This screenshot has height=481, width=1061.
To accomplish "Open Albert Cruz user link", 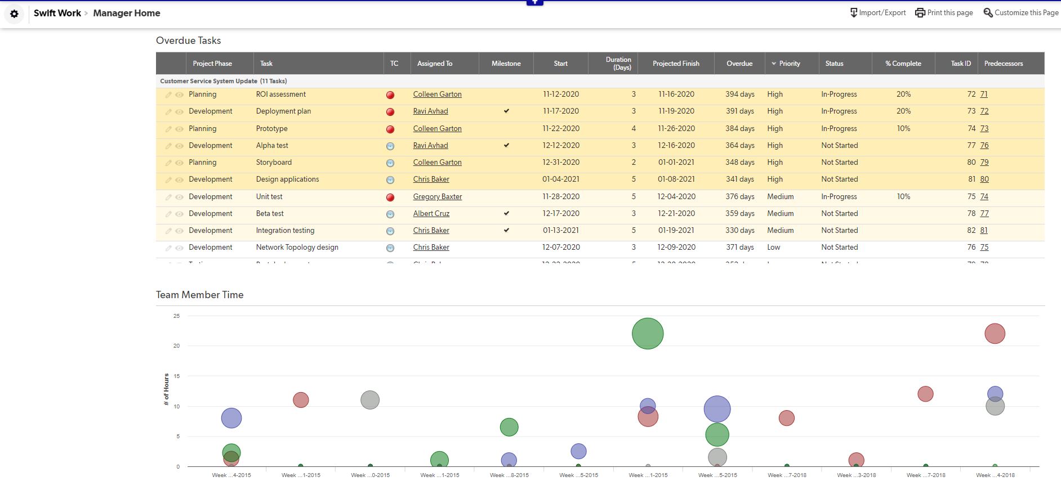I will tap(431, 214).
